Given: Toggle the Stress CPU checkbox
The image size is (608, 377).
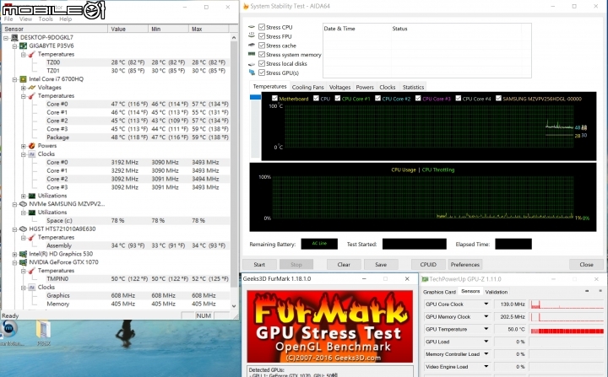Looking at the screenshot, I should 262,27.
